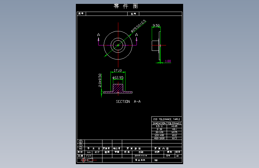Select the 9.50 width dimension
This screenshot has width=259, height=168.
[x=156, y=25]
